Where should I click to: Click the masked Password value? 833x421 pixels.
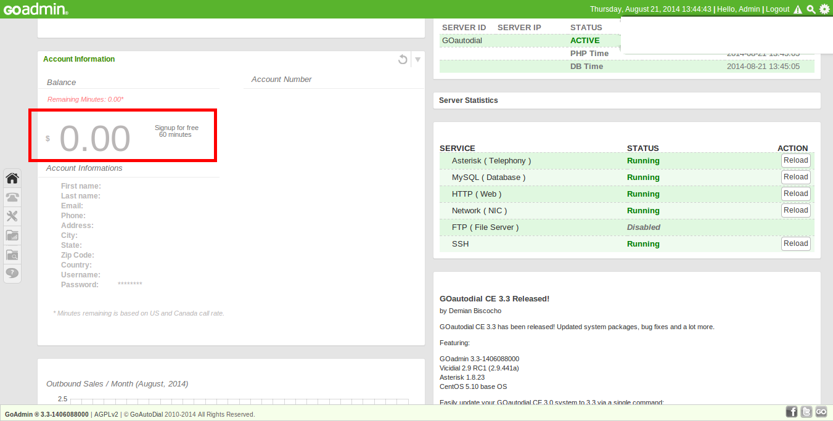(x=130, y=284)
